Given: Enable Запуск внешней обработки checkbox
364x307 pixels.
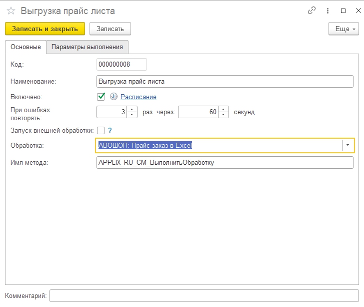Looking at the screenshot, I should 101,130.
